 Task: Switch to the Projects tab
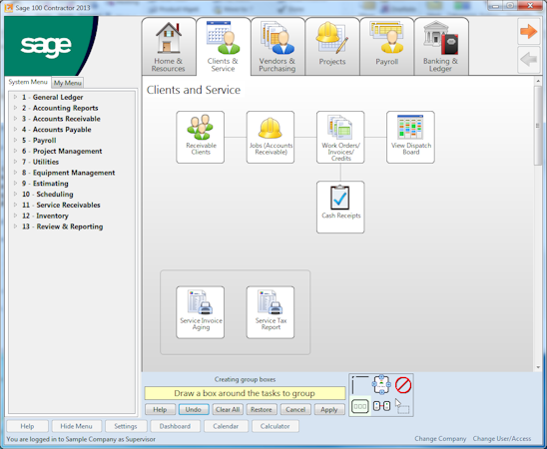point(332,46)
